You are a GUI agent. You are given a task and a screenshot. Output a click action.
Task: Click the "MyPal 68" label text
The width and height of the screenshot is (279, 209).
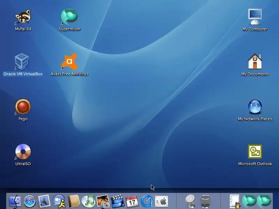pos(23,29)
